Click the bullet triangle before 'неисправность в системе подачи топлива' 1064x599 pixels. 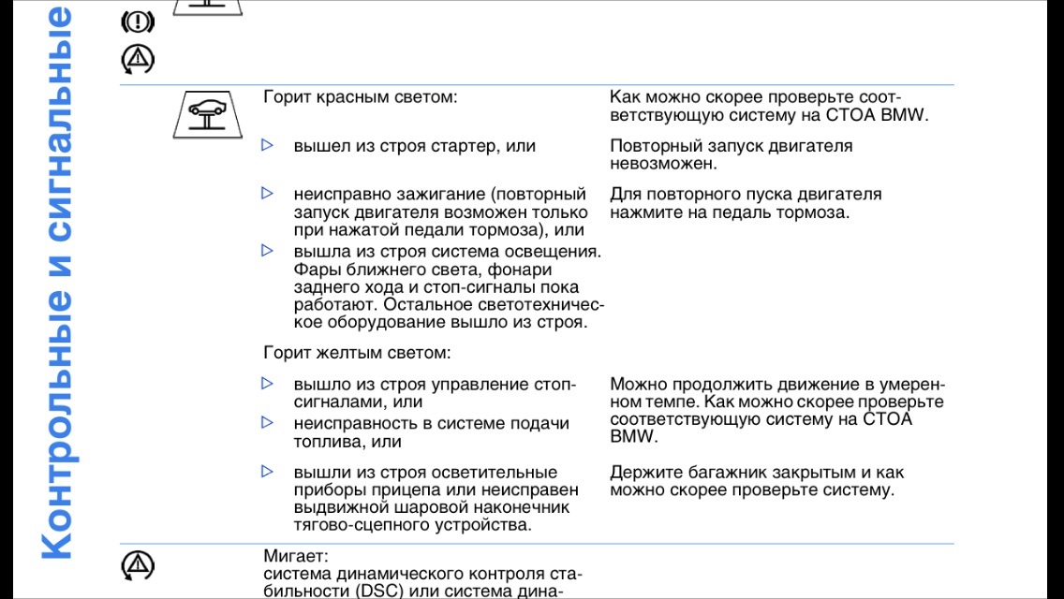click(267, 423)
